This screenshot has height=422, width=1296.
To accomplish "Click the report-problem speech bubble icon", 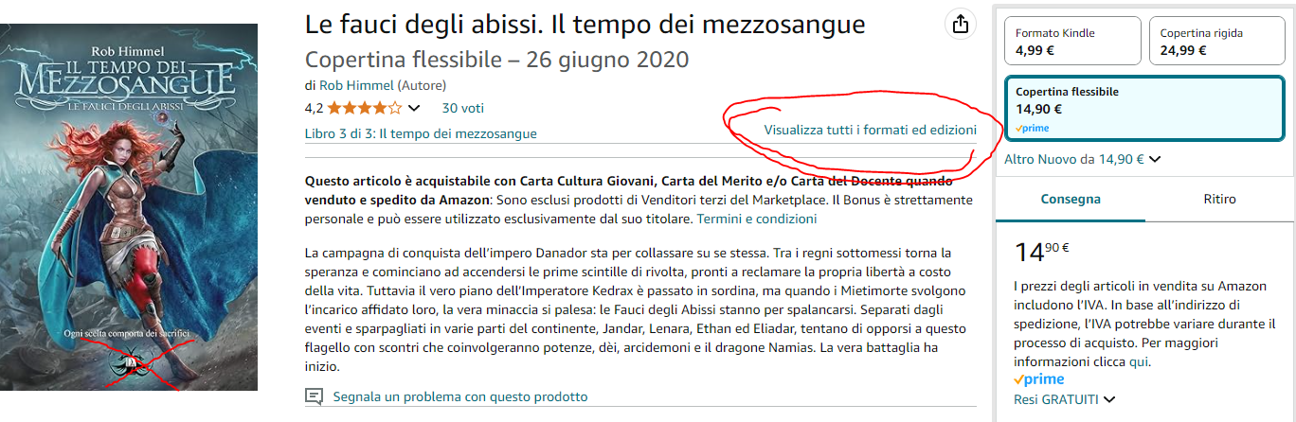I will pyautogui.click(x=315, y=396).
